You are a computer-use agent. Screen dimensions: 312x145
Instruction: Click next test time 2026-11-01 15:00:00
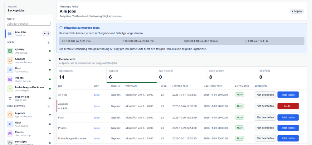[216, 138]
